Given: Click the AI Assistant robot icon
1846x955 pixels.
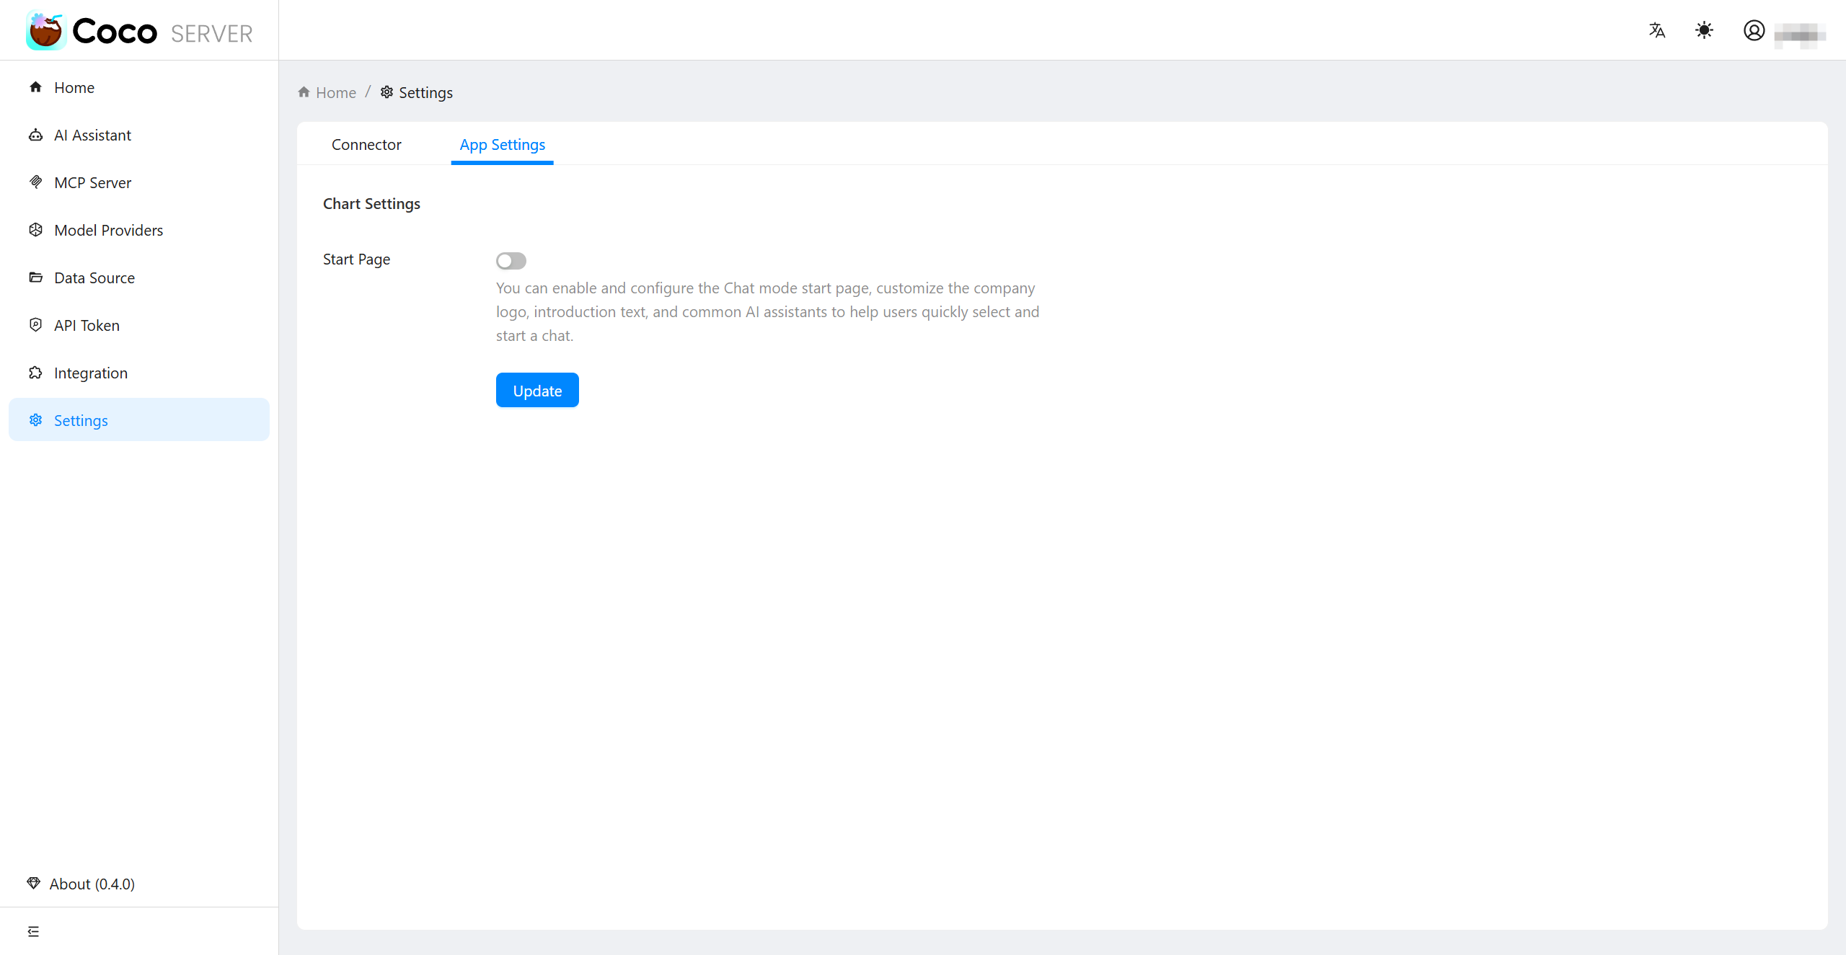Looking at the screenshot, I should 35,135.
